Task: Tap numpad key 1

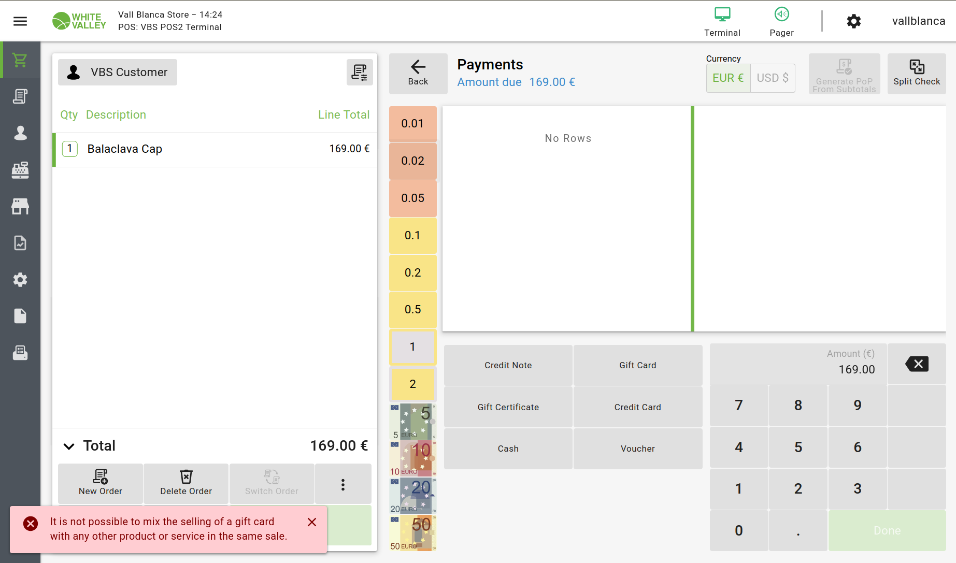Action: click(x=739, y=489)
